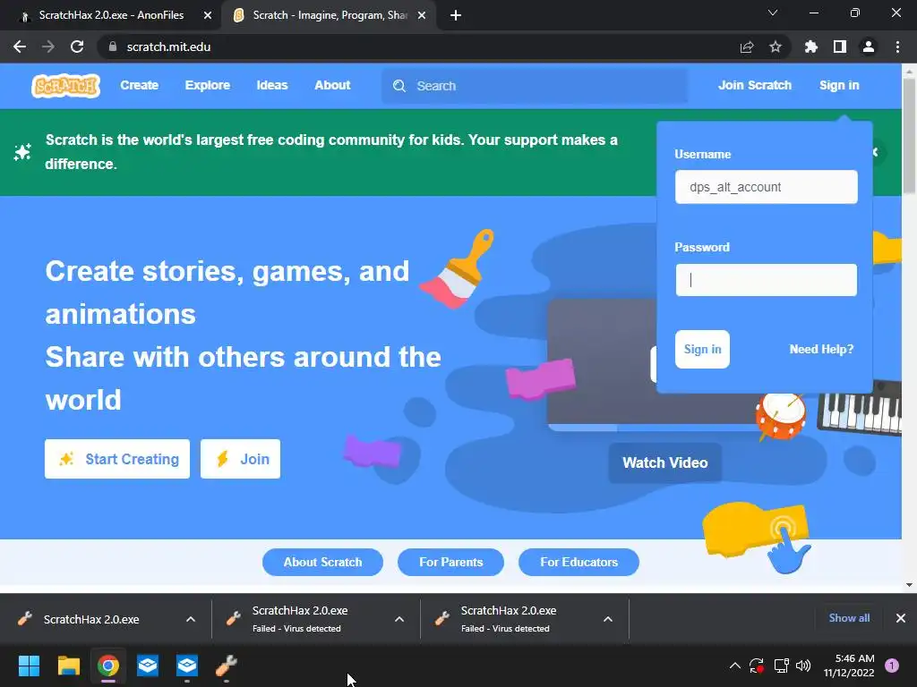917x687 pixels.
Task: Click search magnifier icon in Scratch
Action: (x=399, y=86)
